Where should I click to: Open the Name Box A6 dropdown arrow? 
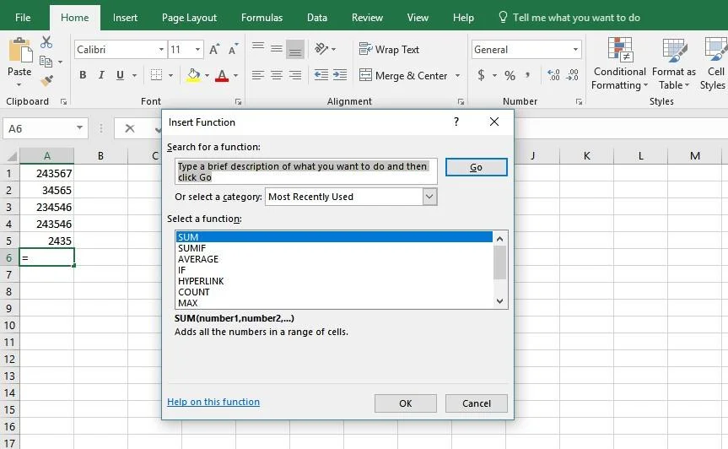click(x=79, y=127)
